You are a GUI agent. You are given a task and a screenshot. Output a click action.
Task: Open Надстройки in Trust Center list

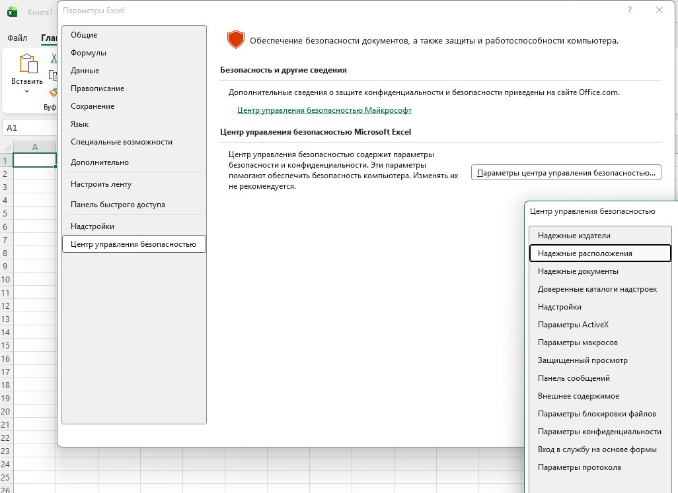pyautogui.click(x=600, y=307)
